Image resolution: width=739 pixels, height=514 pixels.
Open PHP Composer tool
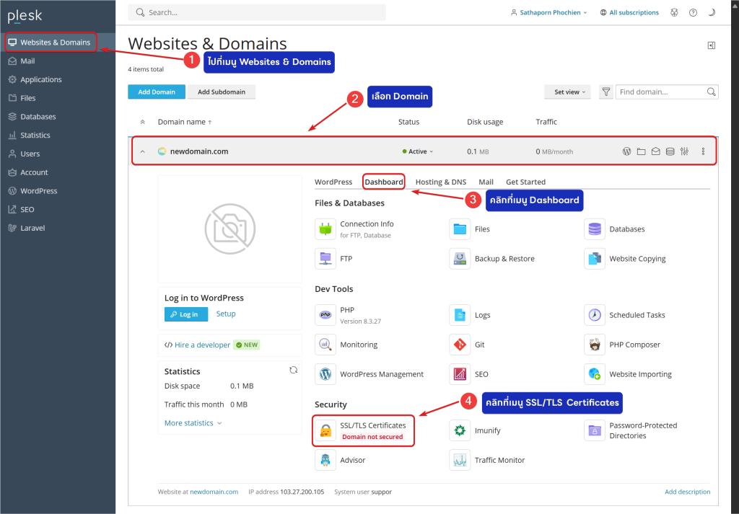coord(634,345)
